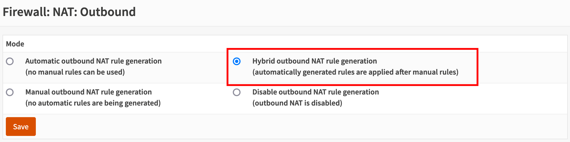Click the "Disable outbound NAT rule generation" label
570x142 pixels.
316,92
